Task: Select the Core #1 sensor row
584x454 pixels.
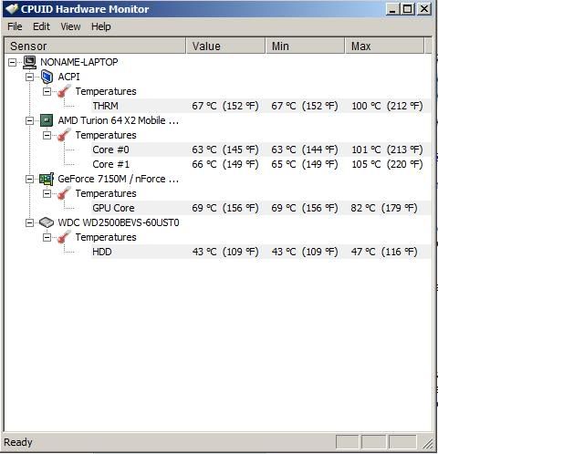Action: pyautogui.click(x=261, y=164)
